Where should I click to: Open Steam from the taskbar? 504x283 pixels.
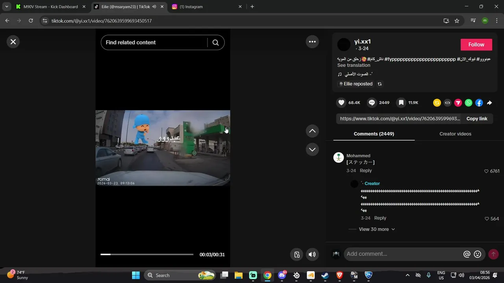[x=325, y=275]
